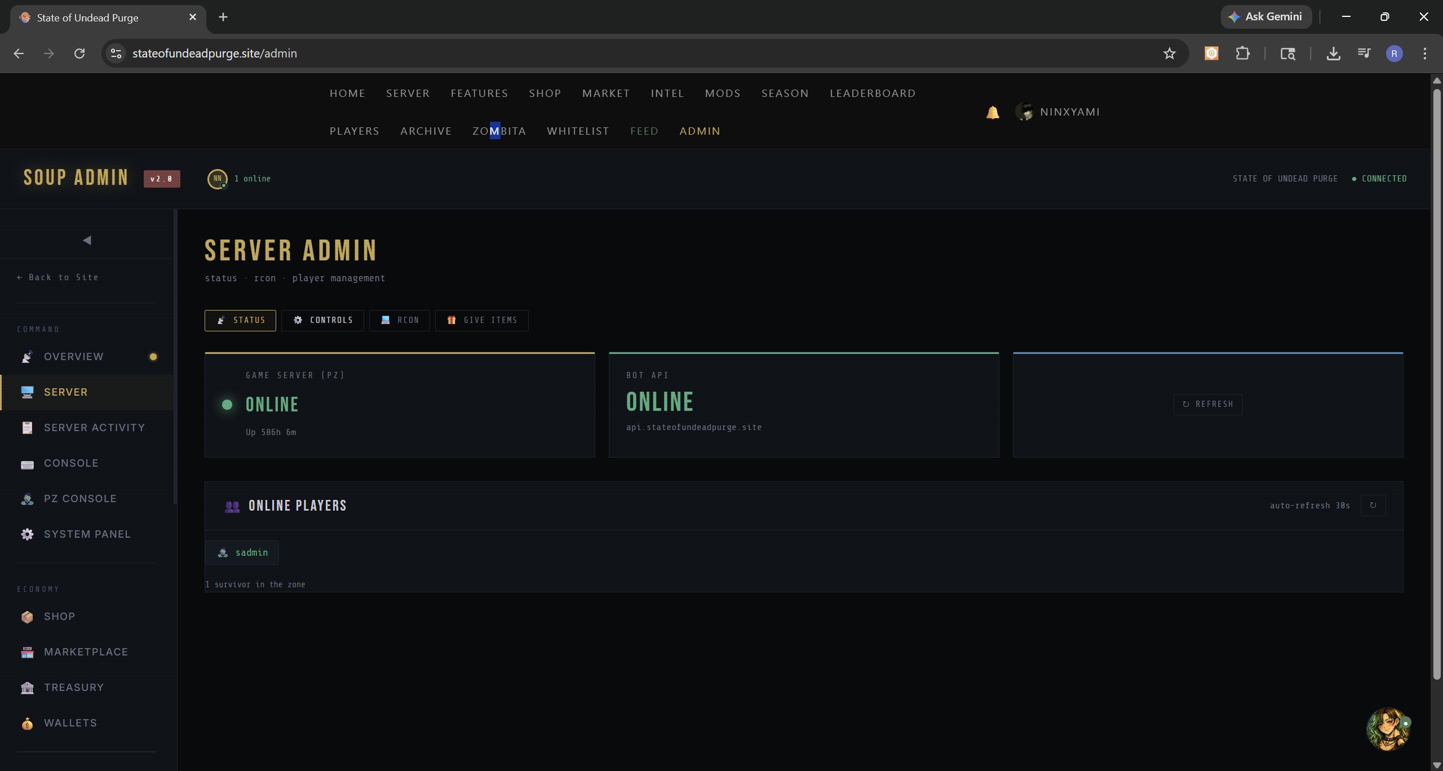Click the orange extension icon in toolbar
1443x771 pixels.
coord(1211,54)
